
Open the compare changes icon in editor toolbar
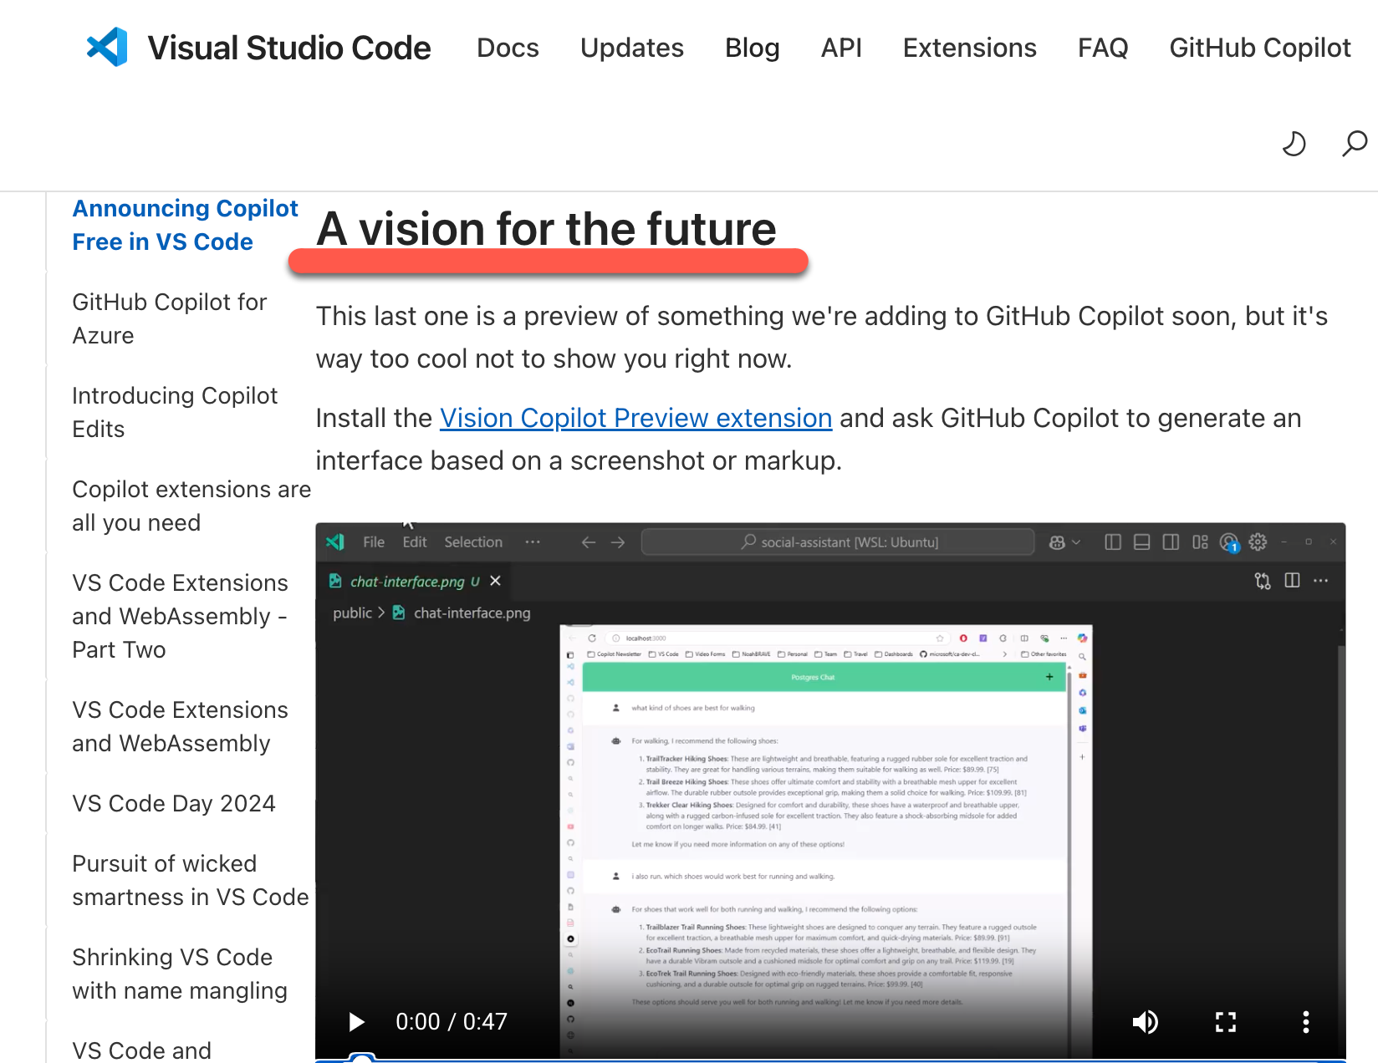1261,581
